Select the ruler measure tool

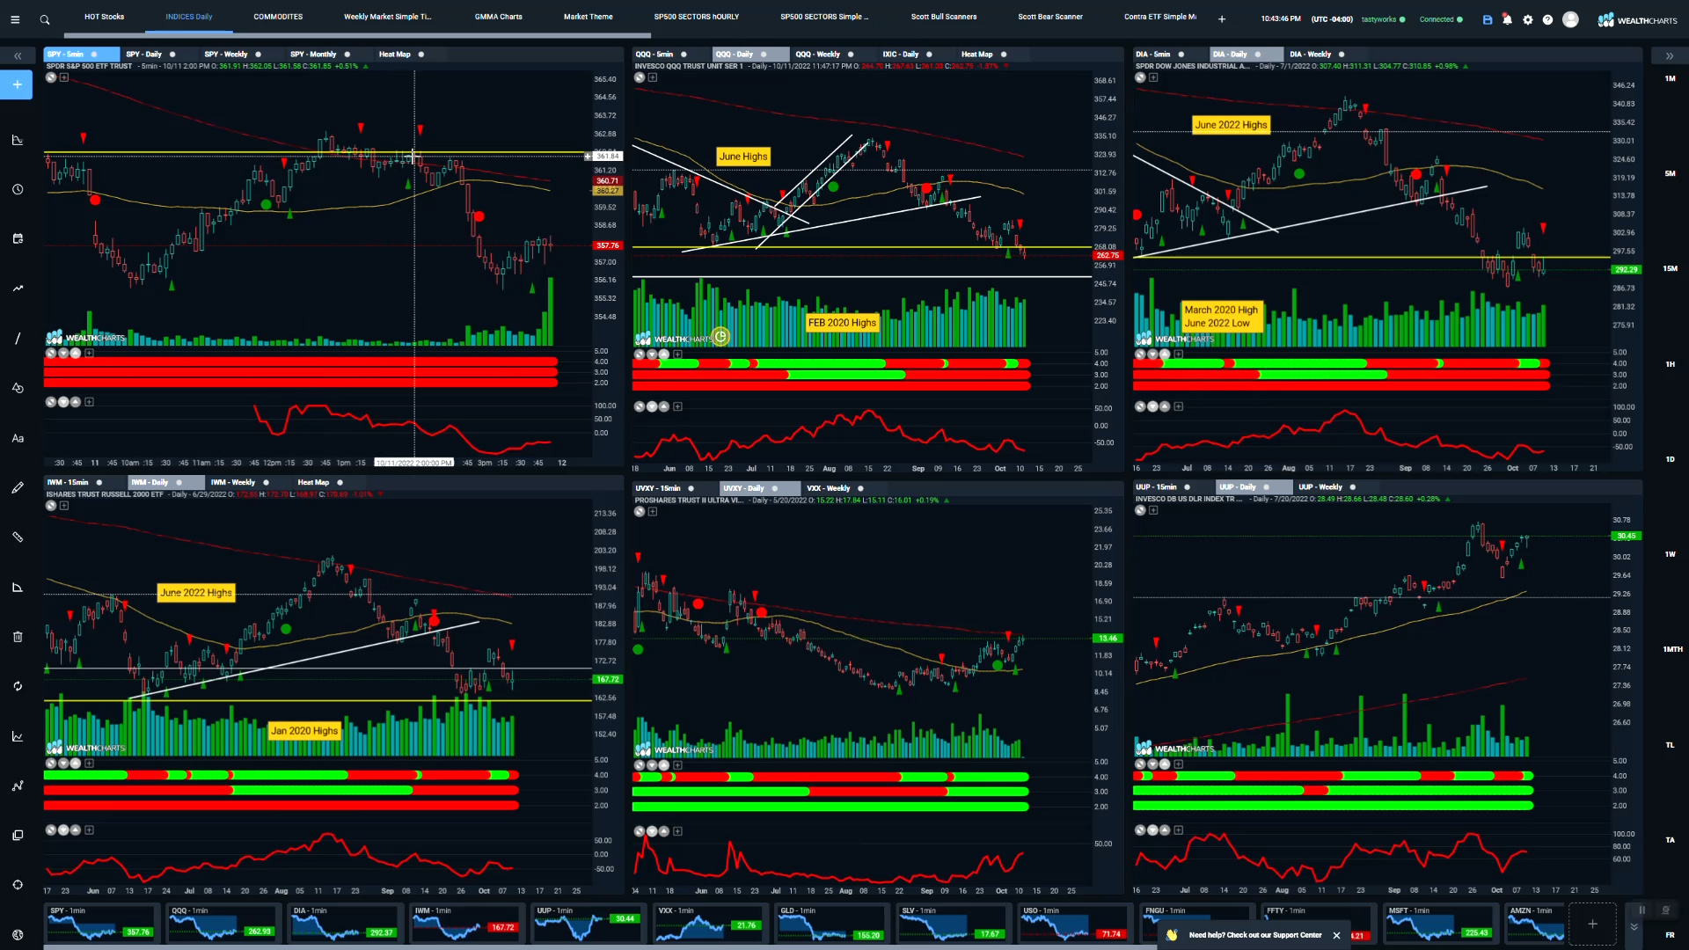(17, 537)
